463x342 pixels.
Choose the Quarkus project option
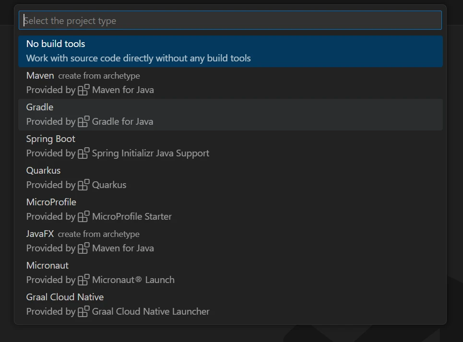click(x=43, y=171)
